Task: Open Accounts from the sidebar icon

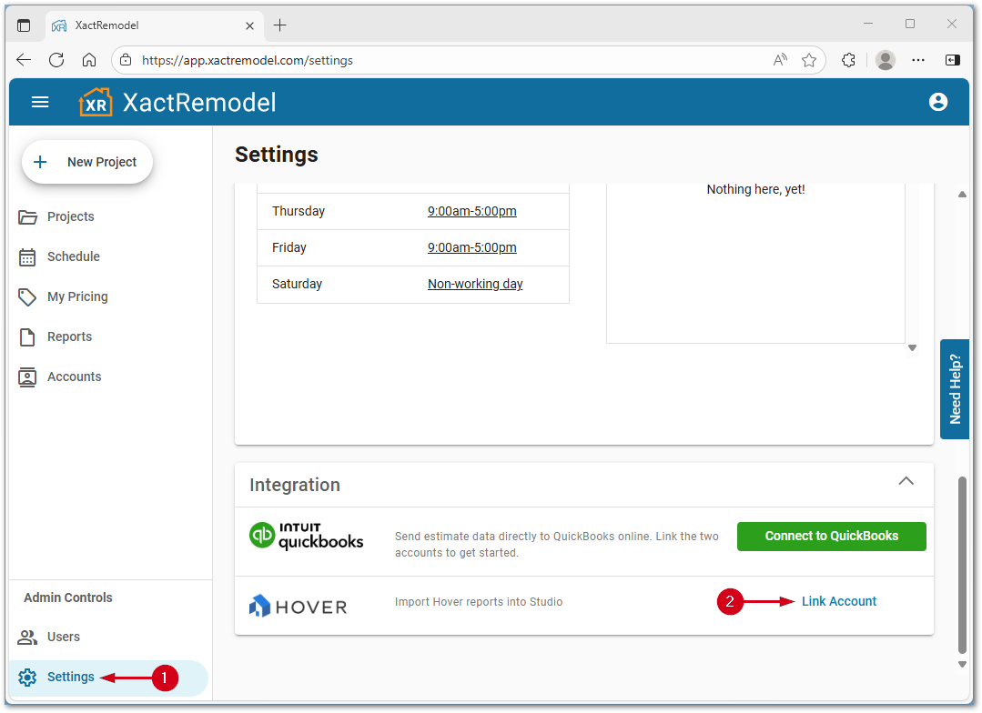Action: [x=28, y=377]
